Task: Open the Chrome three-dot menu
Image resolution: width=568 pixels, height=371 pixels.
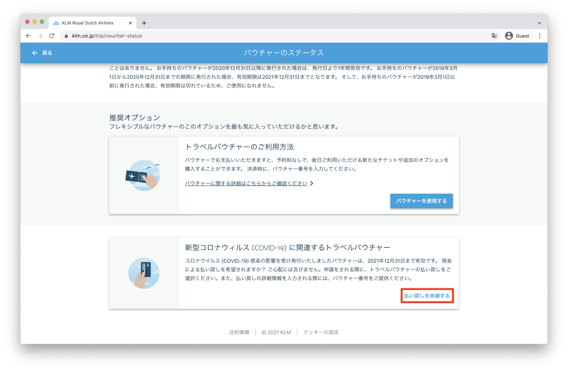Action: pos(540,36)
